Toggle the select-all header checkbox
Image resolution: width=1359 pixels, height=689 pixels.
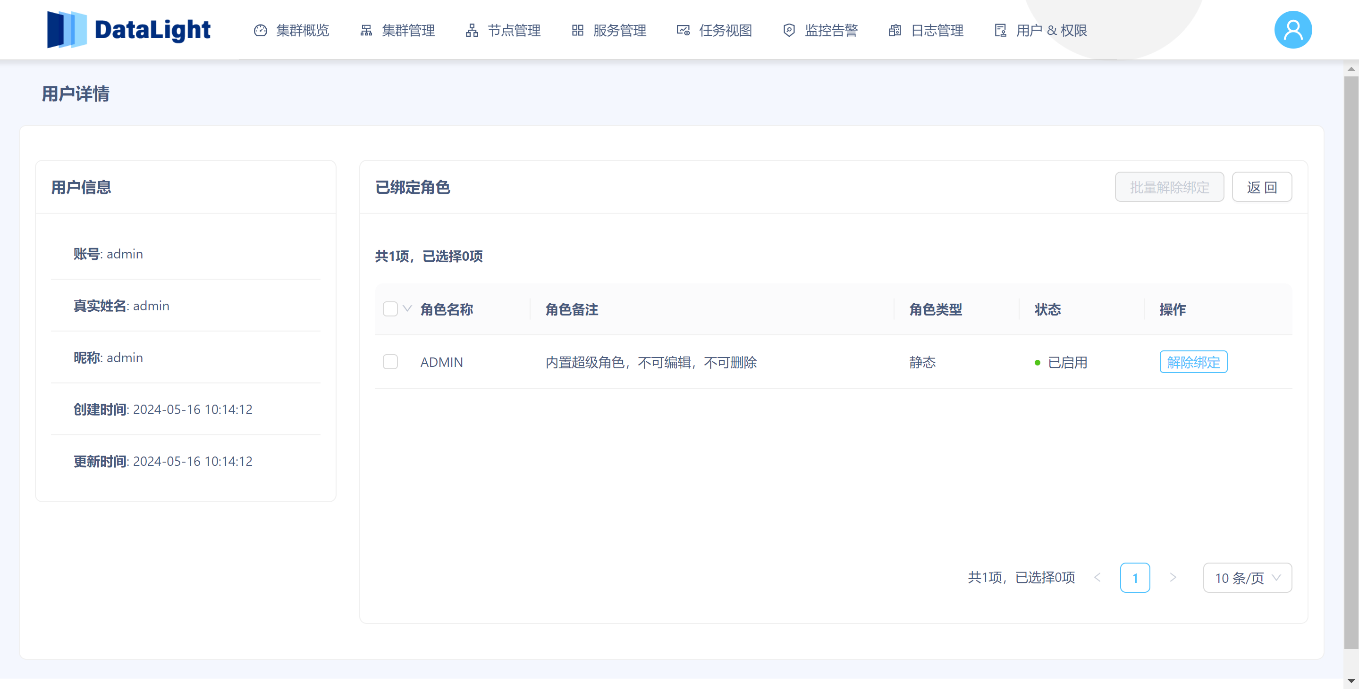[x=390, y=309]
